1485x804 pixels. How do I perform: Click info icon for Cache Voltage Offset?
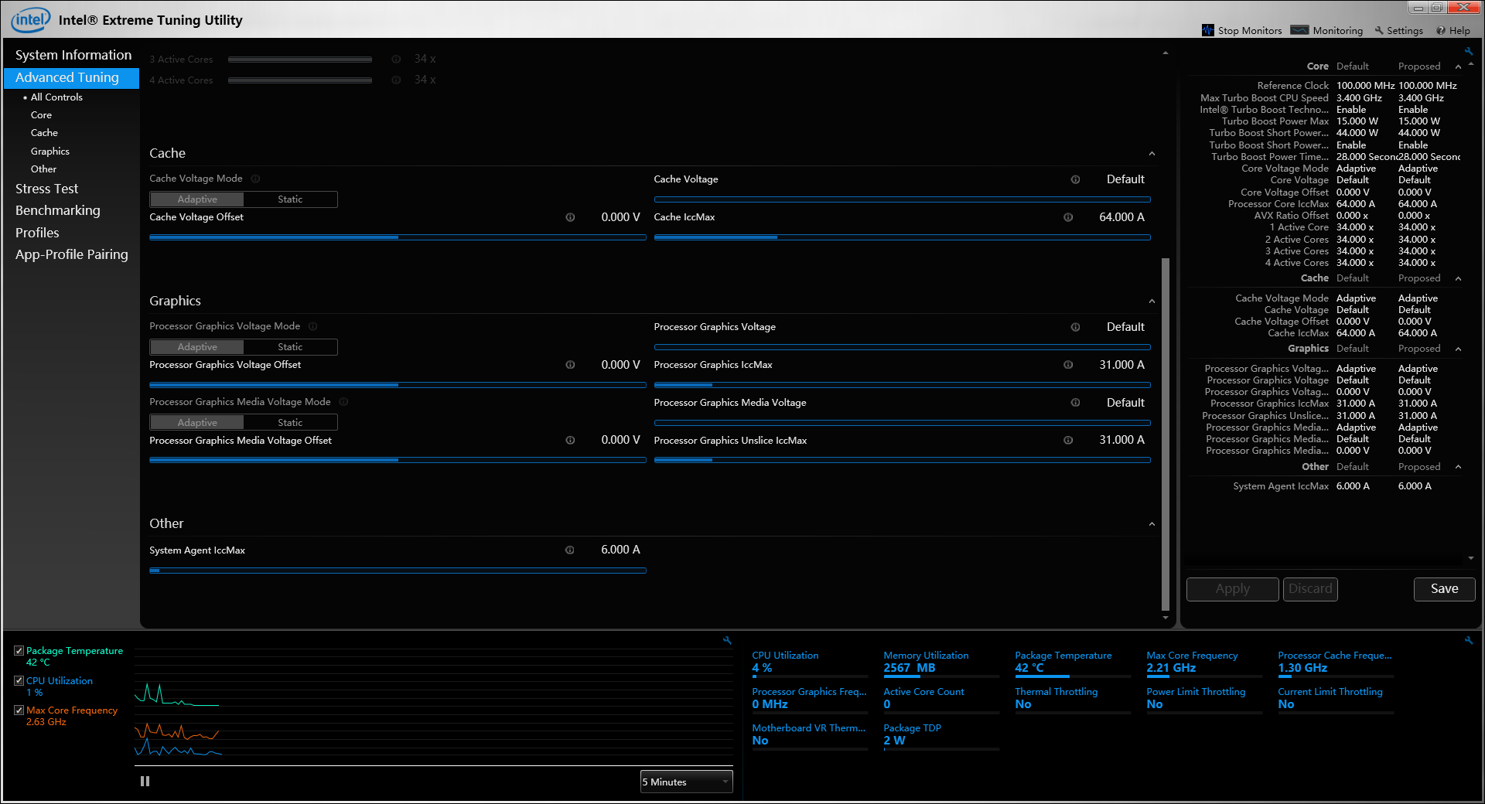570,217
